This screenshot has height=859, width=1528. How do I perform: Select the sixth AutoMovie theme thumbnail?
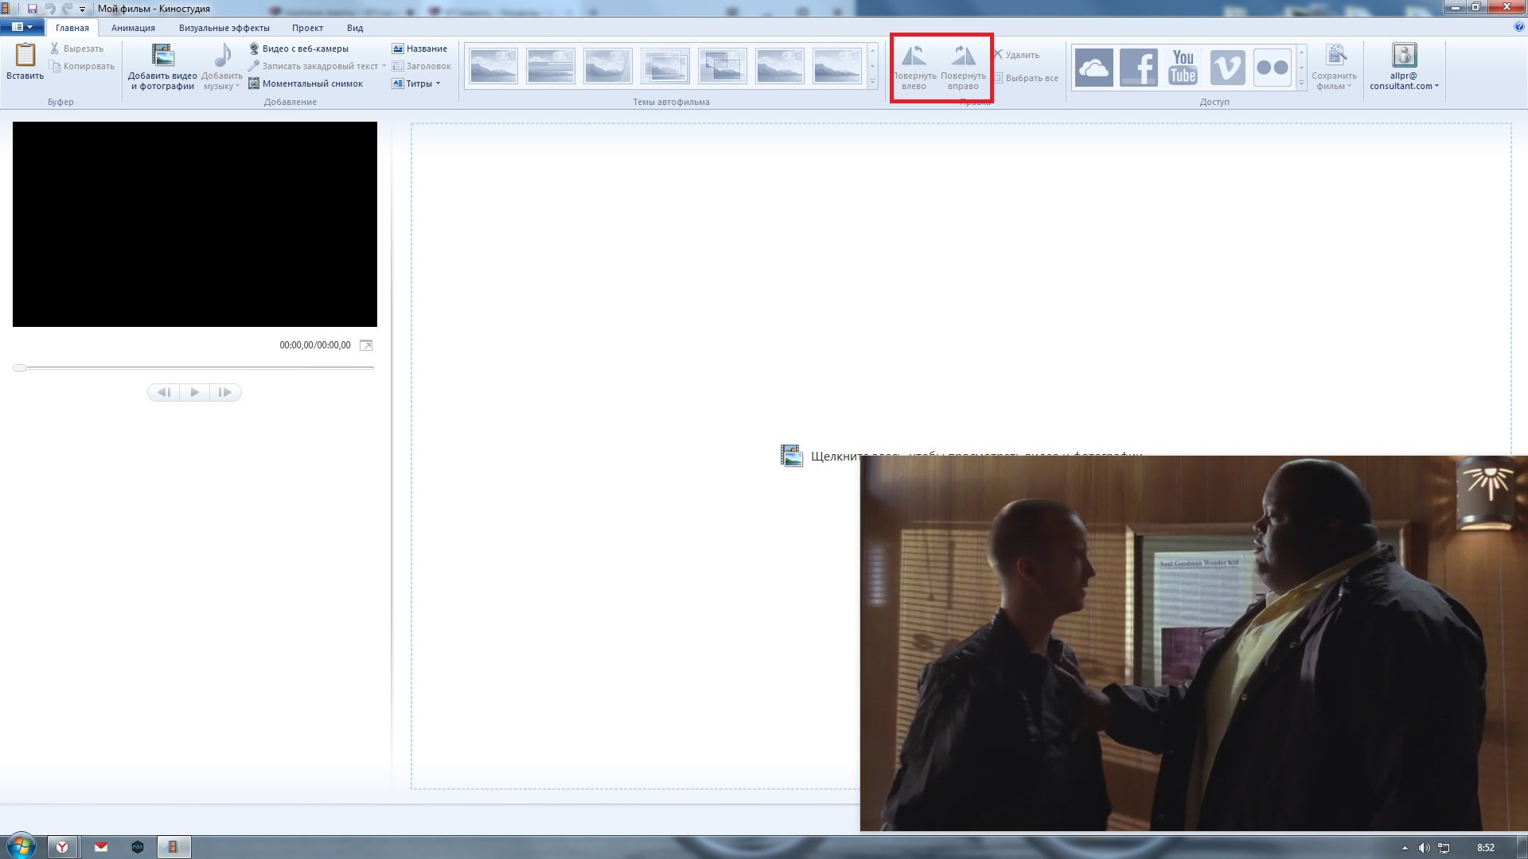[780, 66]
